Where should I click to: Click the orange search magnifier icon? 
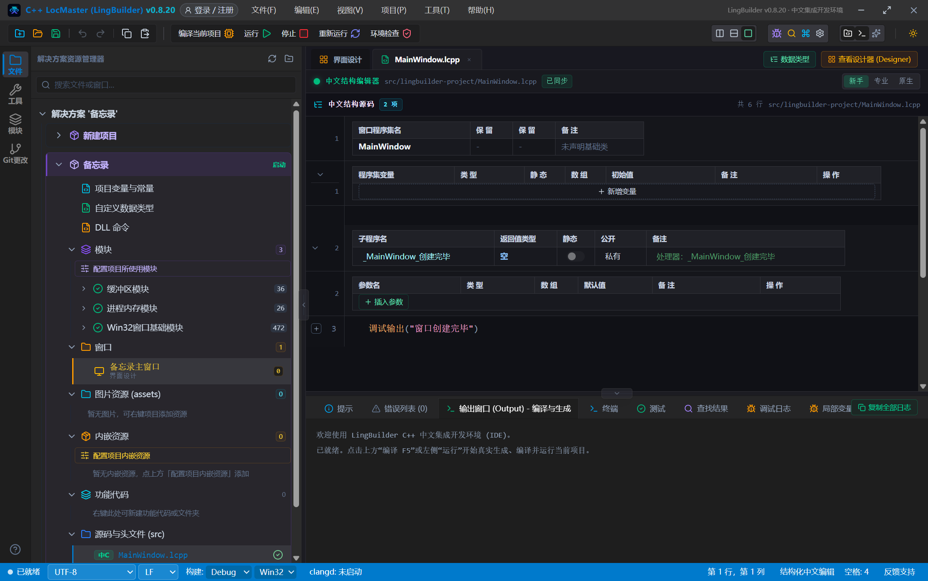tap(791, 33)
